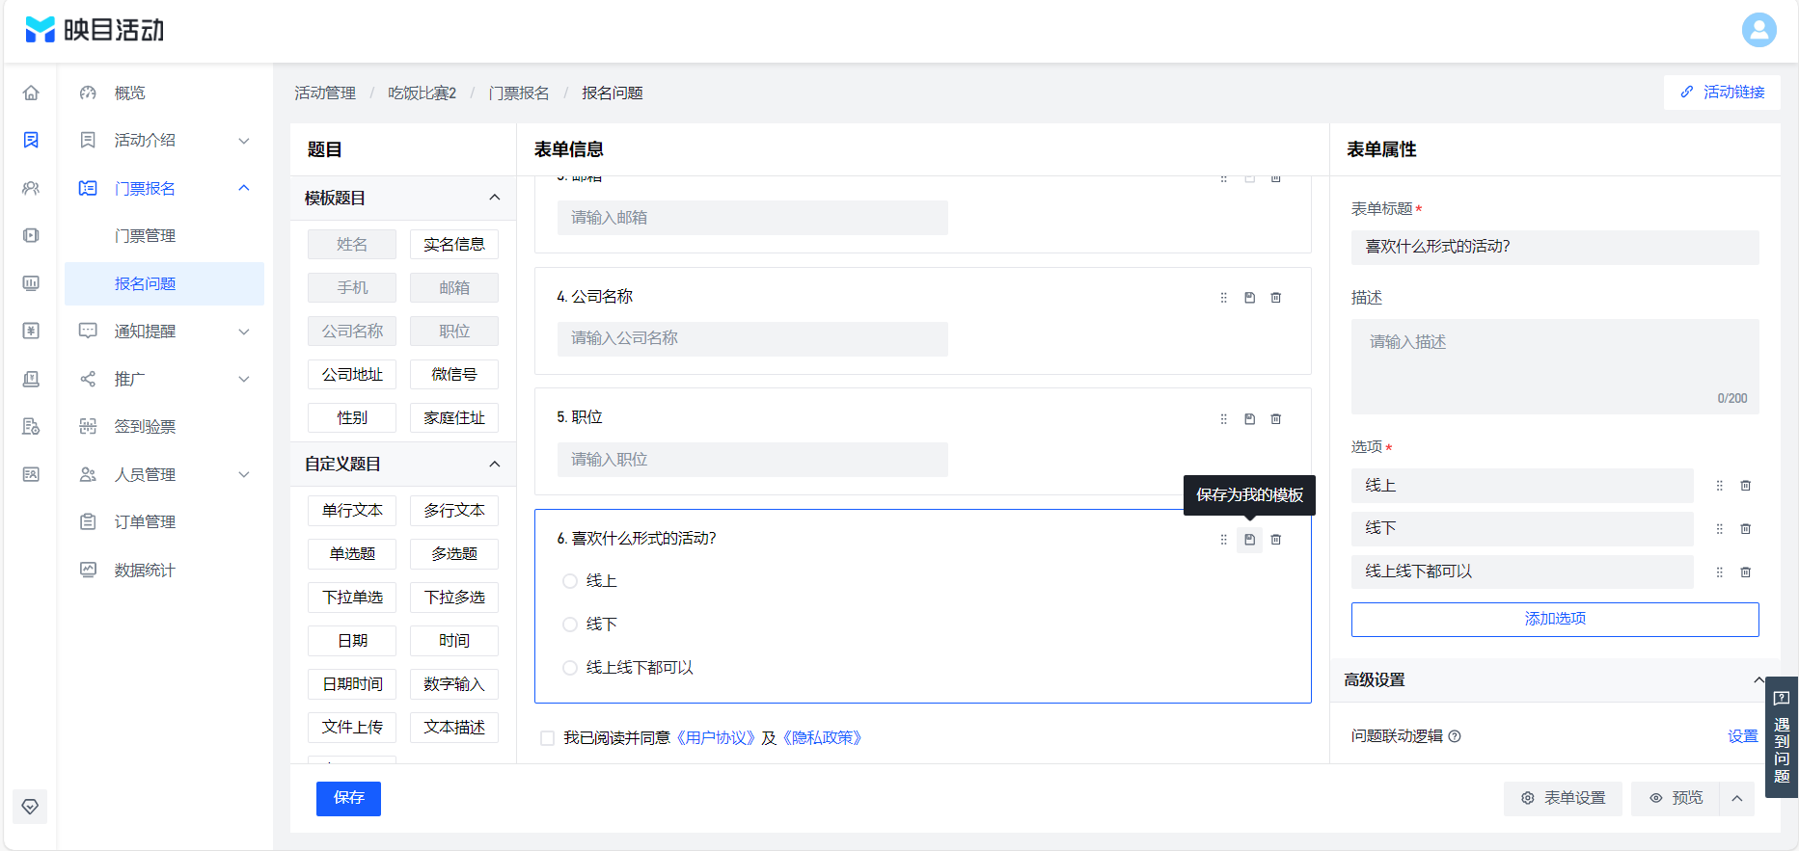Add 公司地址 template question
Viewport: 1799px width, 851px height.
[x=352, y=375]
